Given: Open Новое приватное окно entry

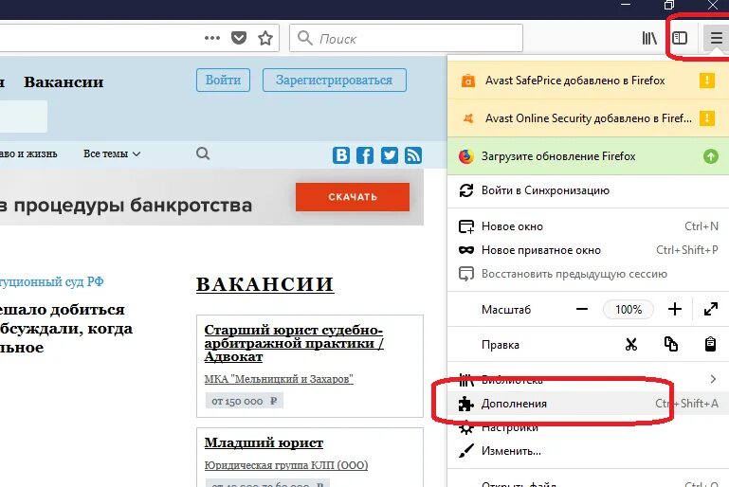Looking at the screenshot, I should point(588,250).
